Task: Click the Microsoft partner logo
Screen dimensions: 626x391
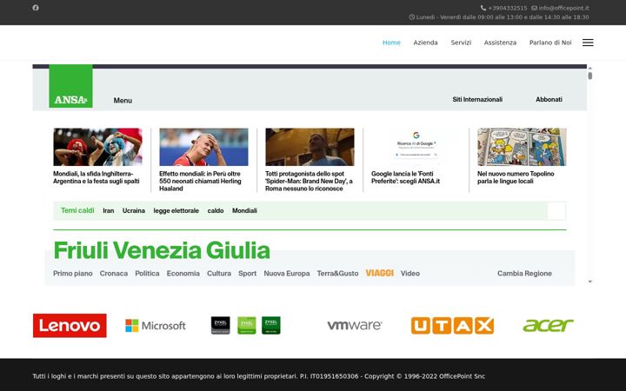Action: 156,326
